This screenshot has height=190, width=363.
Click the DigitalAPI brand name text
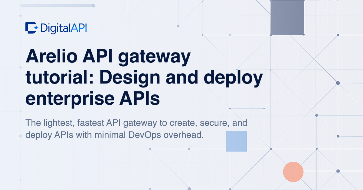click(64, 28)
